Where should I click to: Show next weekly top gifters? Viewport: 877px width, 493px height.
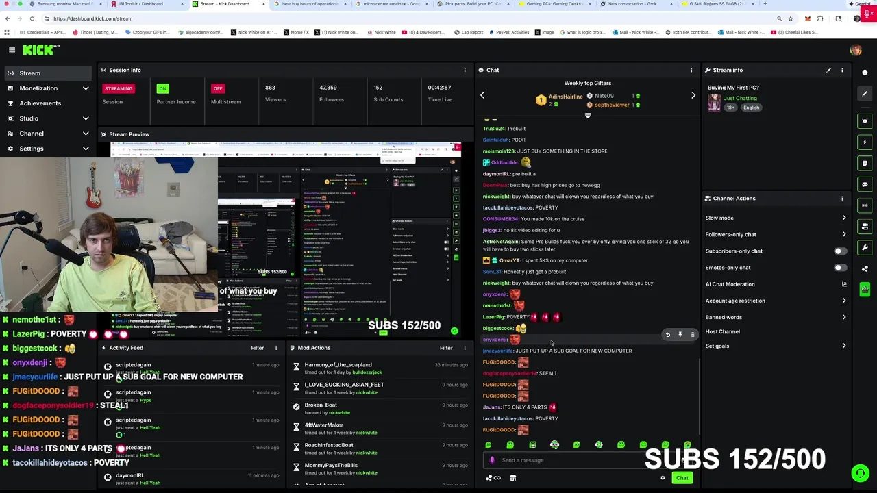[693, 96]
